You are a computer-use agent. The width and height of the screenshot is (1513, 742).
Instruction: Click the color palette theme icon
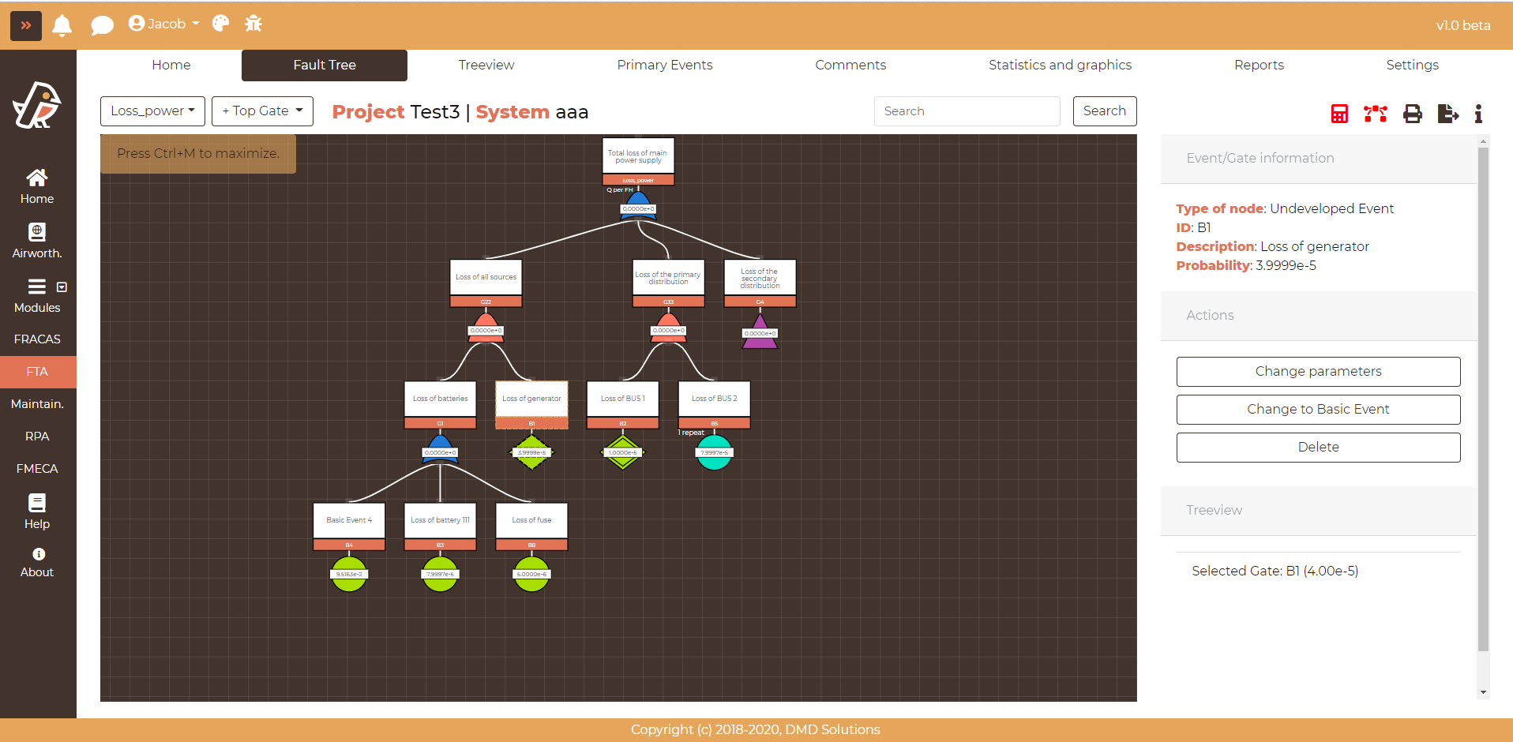(x=221, y=24)
